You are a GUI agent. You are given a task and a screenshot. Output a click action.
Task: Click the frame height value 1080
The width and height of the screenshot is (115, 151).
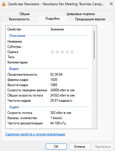click(x=54, y=85)
